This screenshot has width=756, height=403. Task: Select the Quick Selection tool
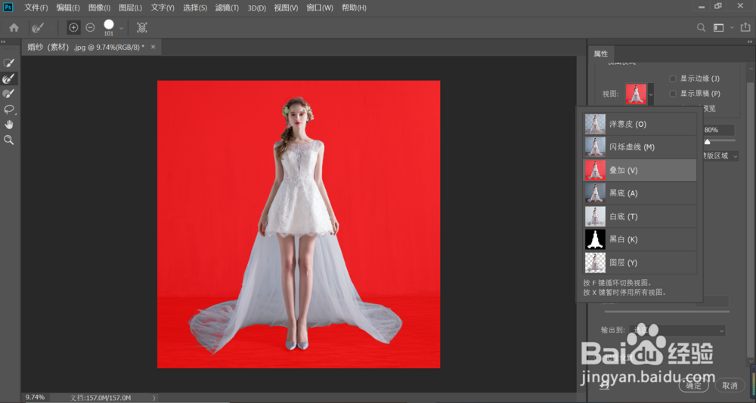click(x=9, y=63)
